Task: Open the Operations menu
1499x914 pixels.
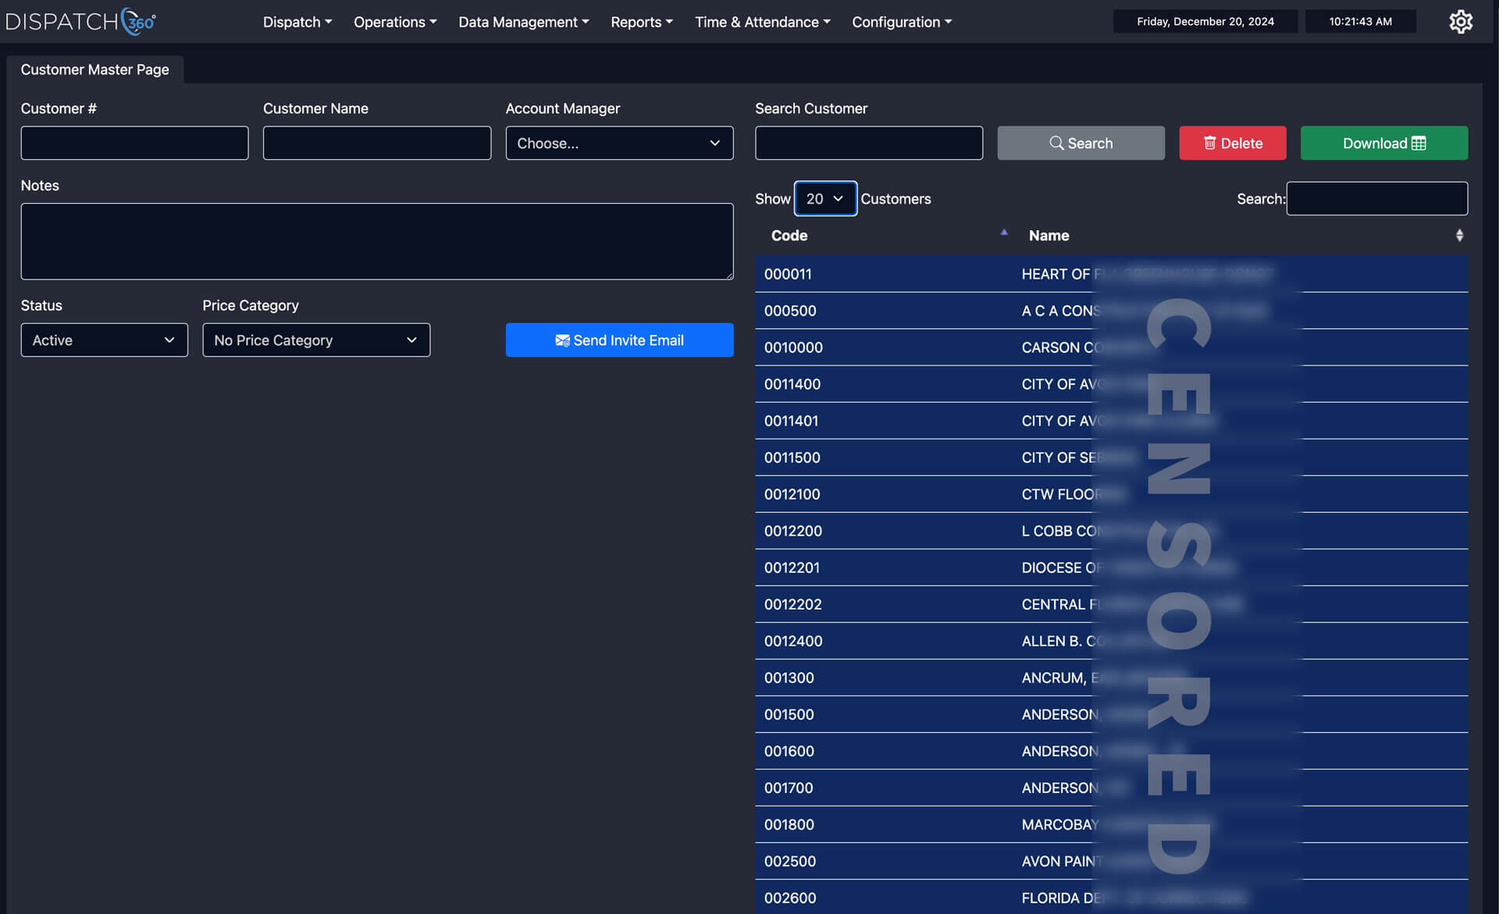Action: pos(395,22)
